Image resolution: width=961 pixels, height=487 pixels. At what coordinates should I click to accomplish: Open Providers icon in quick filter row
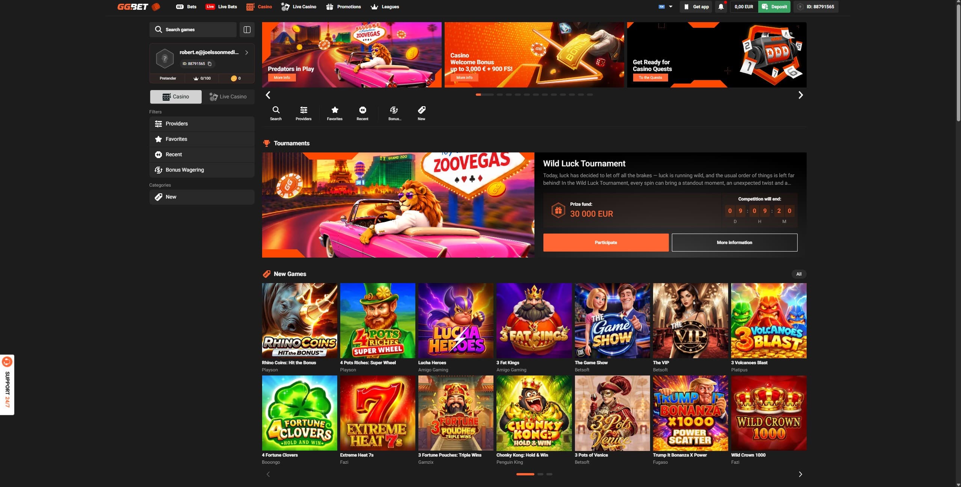(x=303, y=113)
